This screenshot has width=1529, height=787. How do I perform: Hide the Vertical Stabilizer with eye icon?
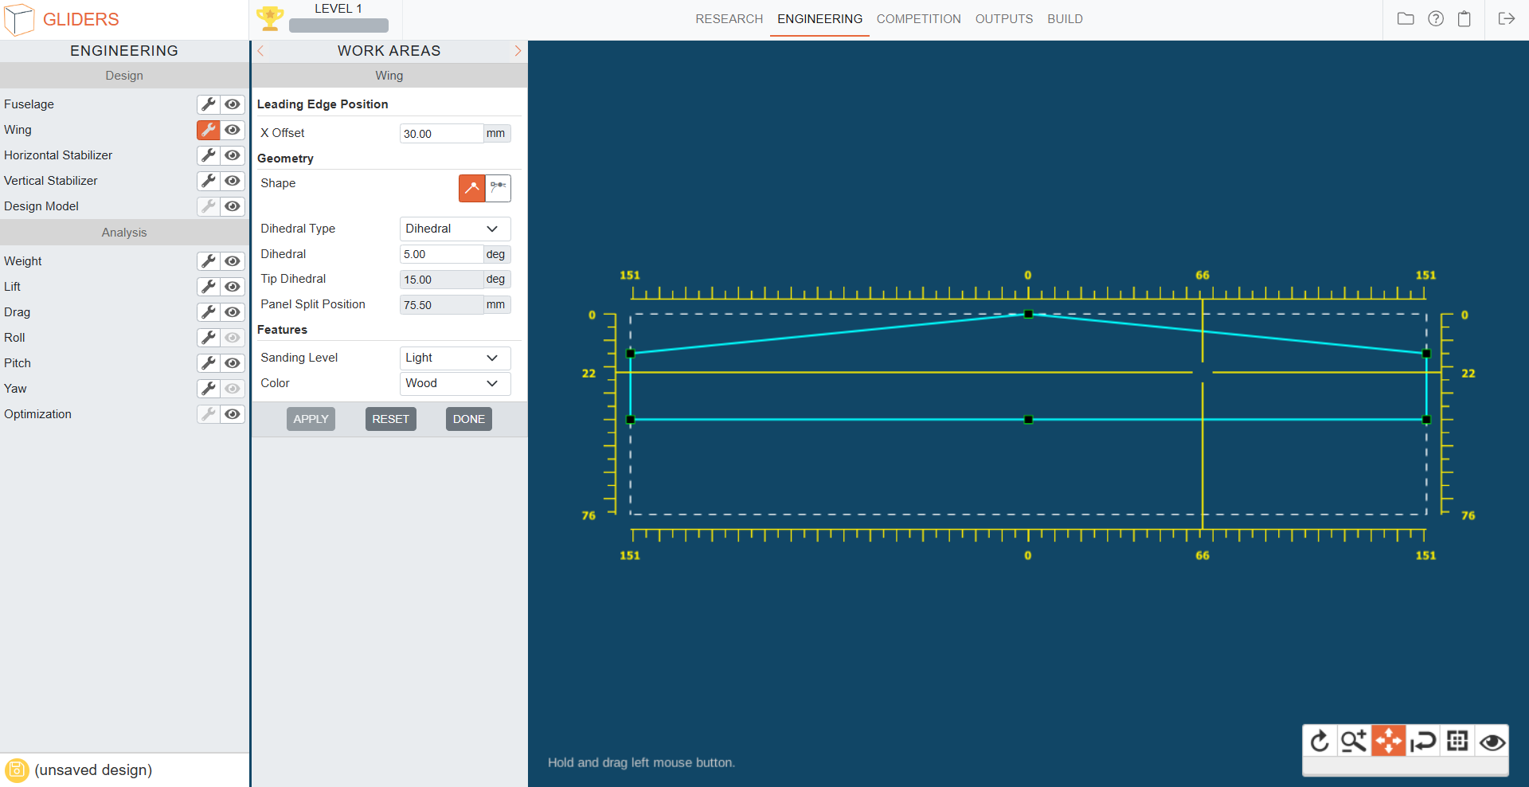click(x=233, y=181)
